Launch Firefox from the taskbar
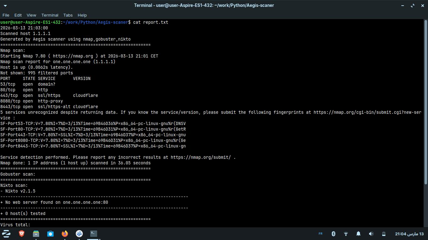This screenshot has height=240, width=428. click(65, 233)
